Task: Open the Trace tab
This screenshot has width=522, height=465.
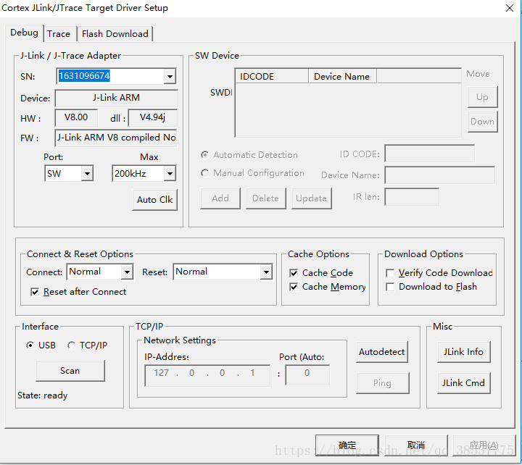Action: click(x=59, y=34)
